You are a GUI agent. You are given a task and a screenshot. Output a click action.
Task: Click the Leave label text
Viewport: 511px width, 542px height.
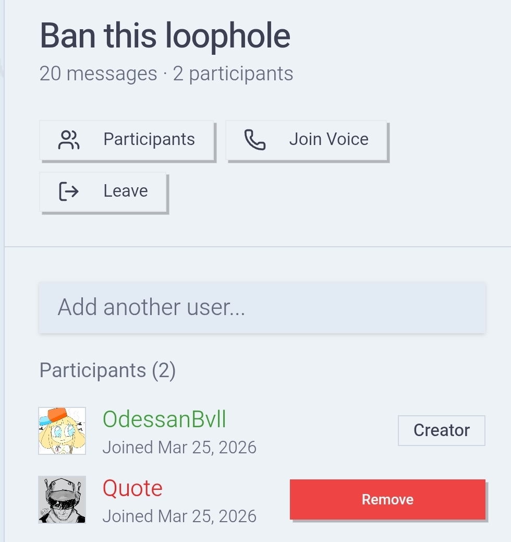[x=126, y=191]
